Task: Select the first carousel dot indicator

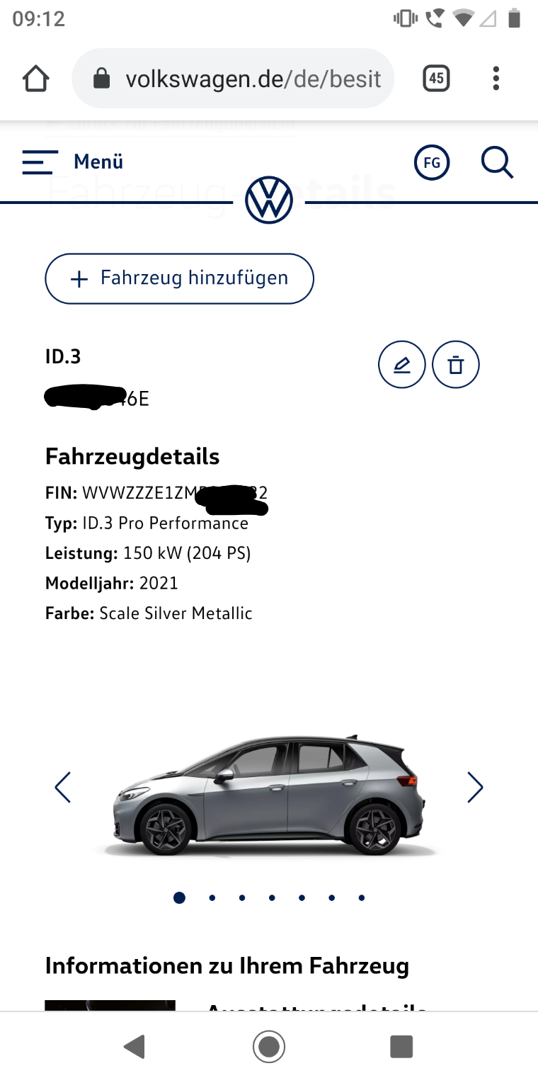Action: (x=180, y=897)
